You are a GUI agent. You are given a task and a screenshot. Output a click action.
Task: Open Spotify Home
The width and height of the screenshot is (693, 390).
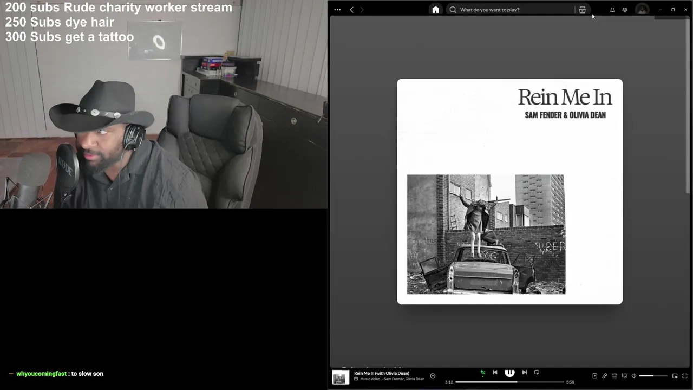[x=435, y=10]
